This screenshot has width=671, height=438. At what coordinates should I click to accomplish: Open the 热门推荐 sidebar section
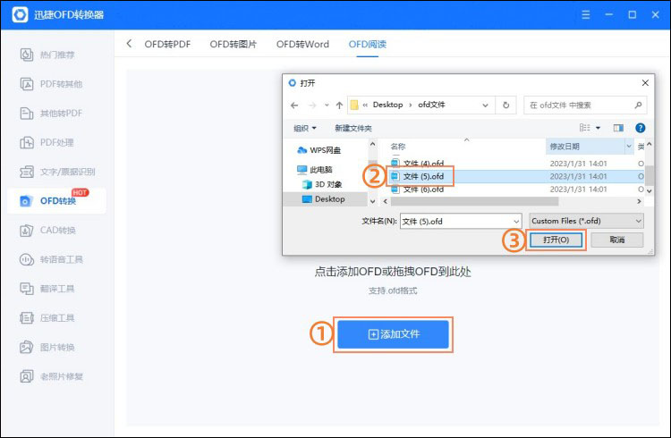(47, 55)
